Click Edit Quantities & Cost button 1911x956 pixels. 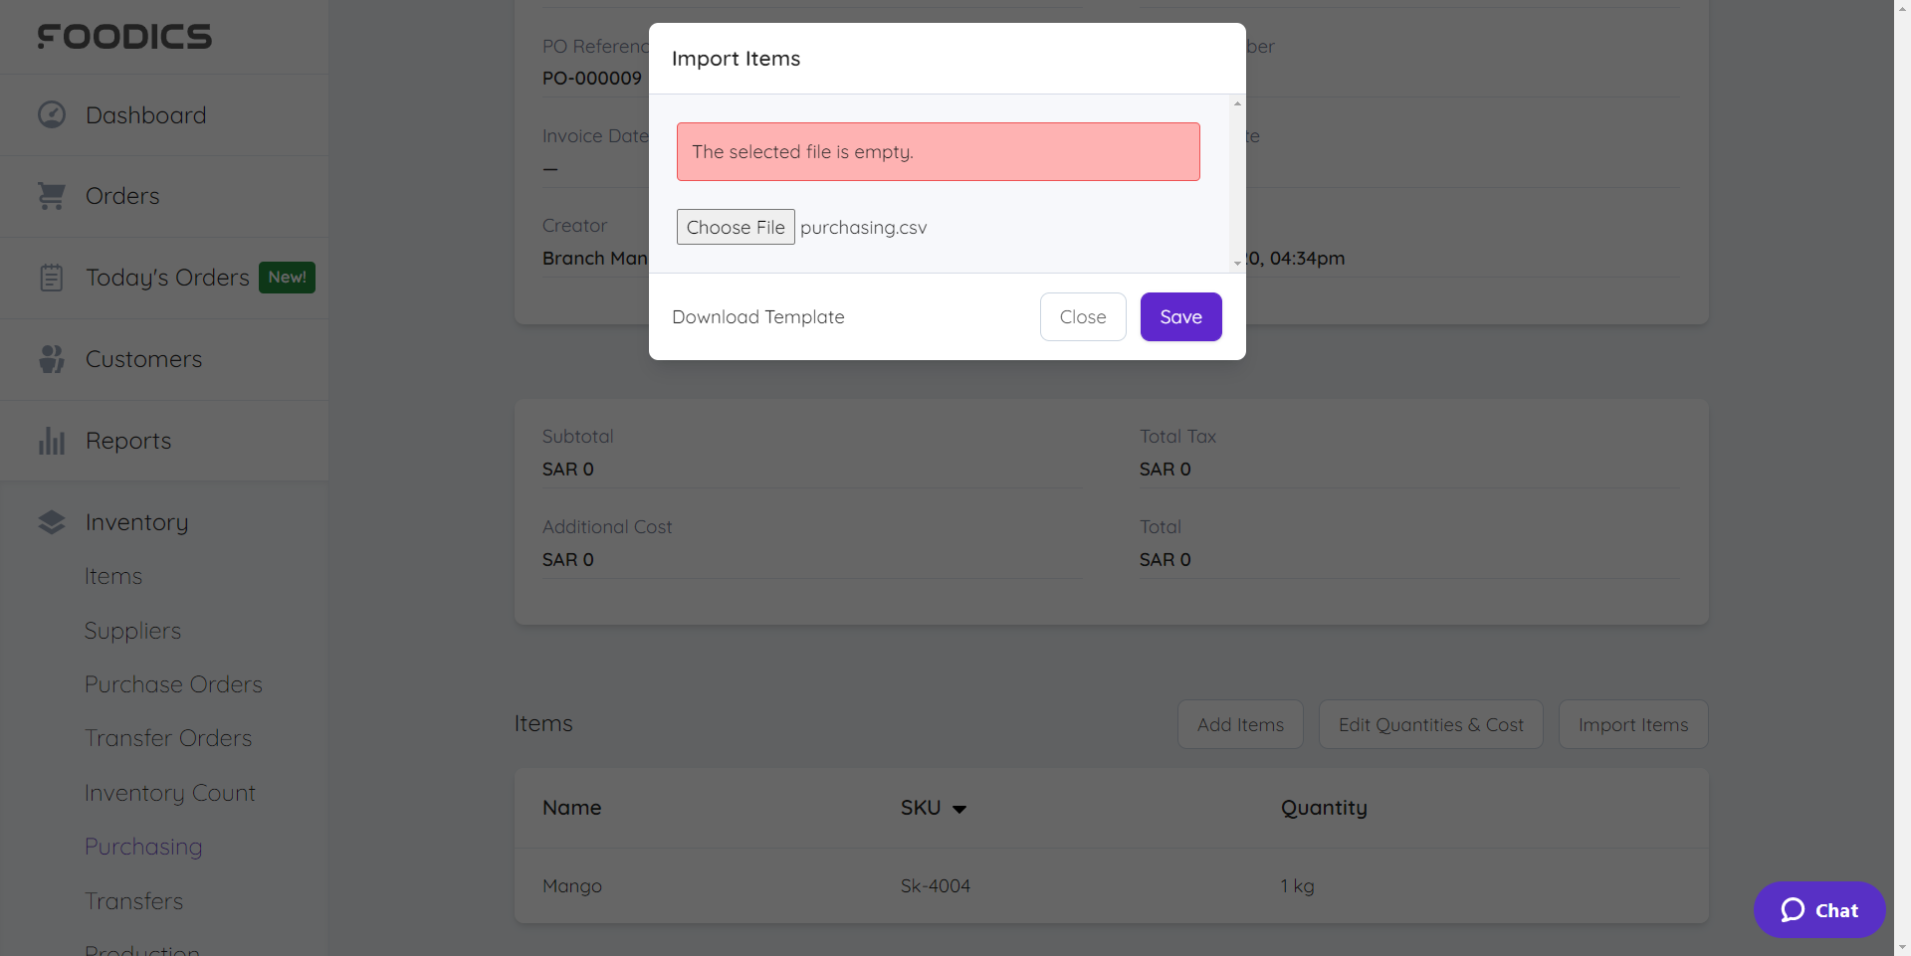1430,725
